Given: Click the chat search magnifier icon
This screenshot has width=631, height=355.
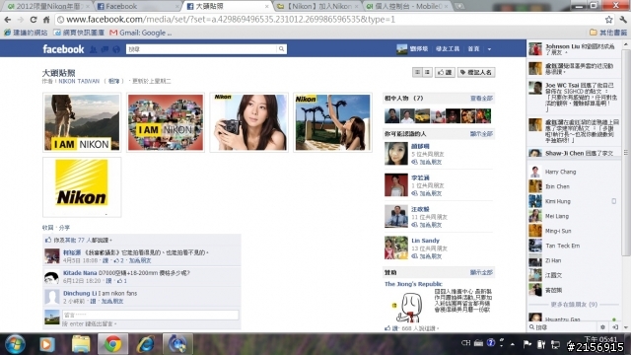Looking at the screenshot, I should [x=532, y=327].
